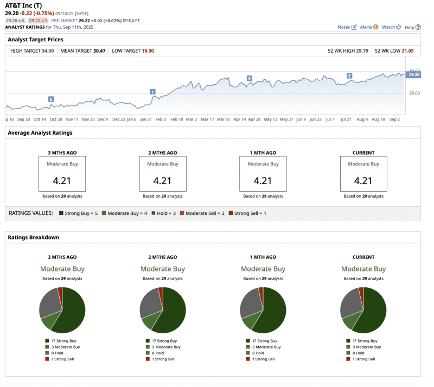
Task: Select the 2 MTHS AGO 4.21 rating box
Action: point(162,174)
